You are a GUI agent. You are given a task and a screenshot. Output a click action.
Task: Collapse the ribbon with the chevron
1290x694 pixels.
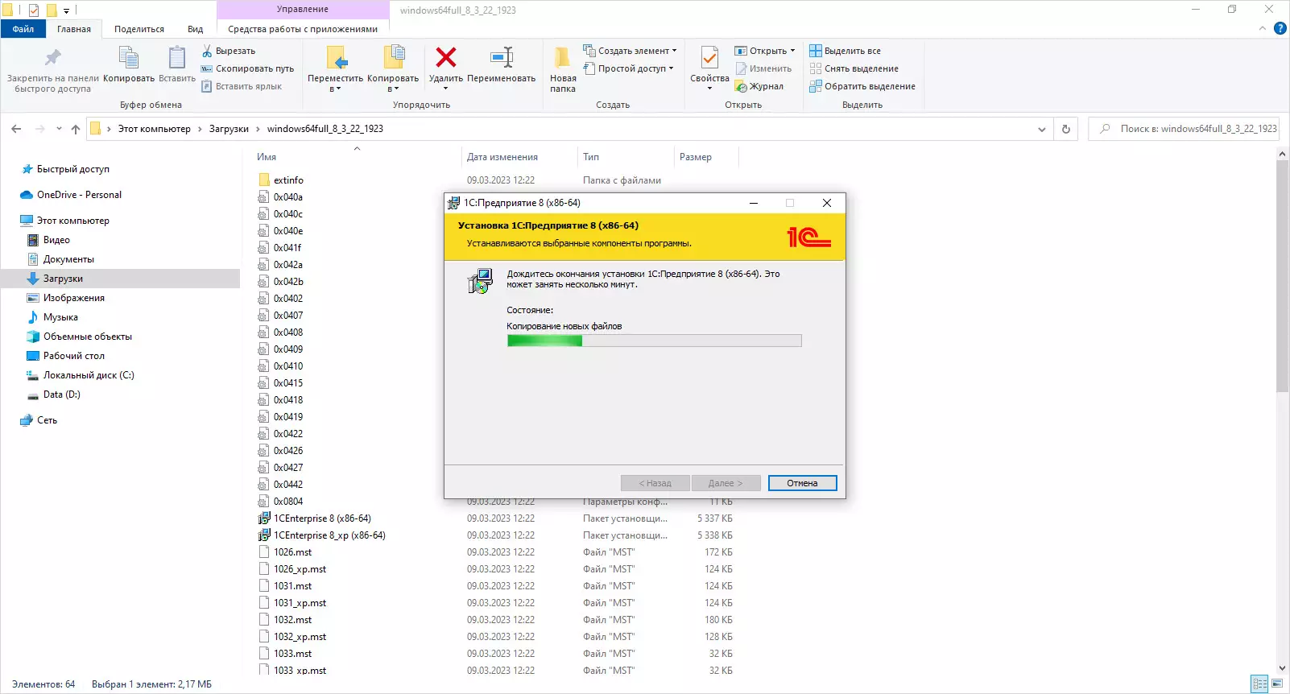click(1263, 29)
